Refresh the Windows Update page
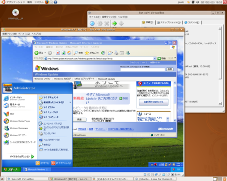Viewport: 227px width, 181px height. point(64,53)
